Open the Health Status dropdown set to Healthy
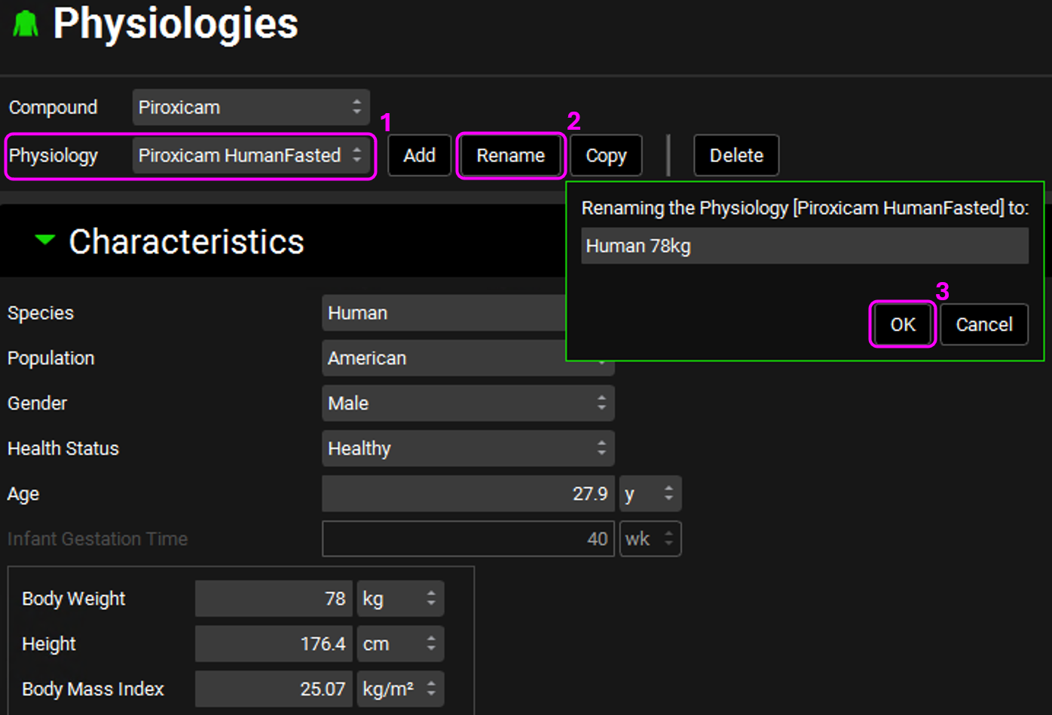This screenshot has height=715, width=1052. pos(467,449)
